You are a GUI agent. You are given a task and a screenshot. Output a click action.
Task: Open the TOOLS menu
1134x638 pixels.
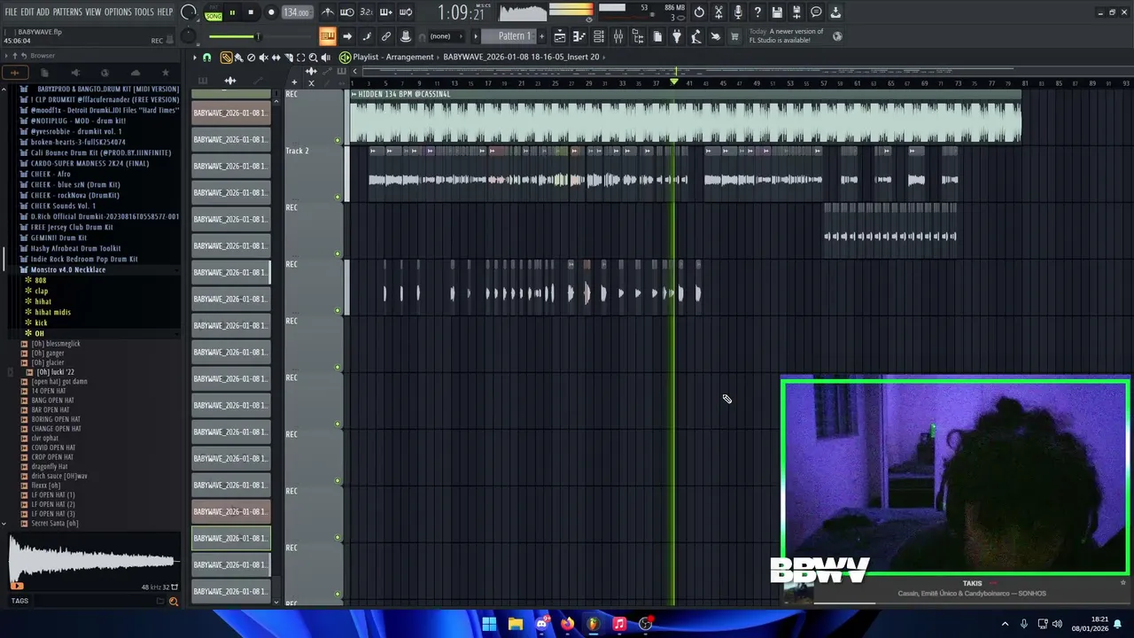144,12
